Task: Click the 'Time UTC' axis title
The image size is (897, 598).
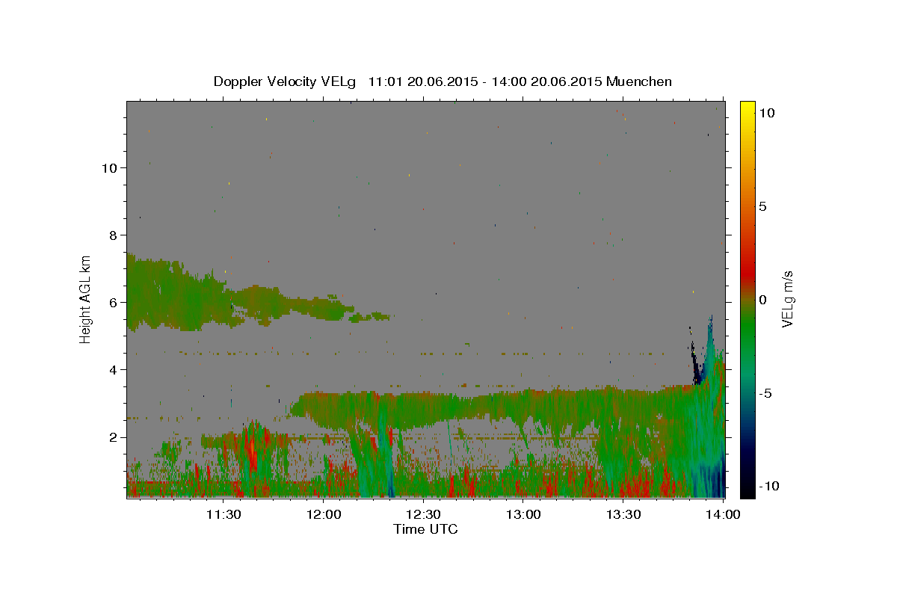Action: [425, 529]
